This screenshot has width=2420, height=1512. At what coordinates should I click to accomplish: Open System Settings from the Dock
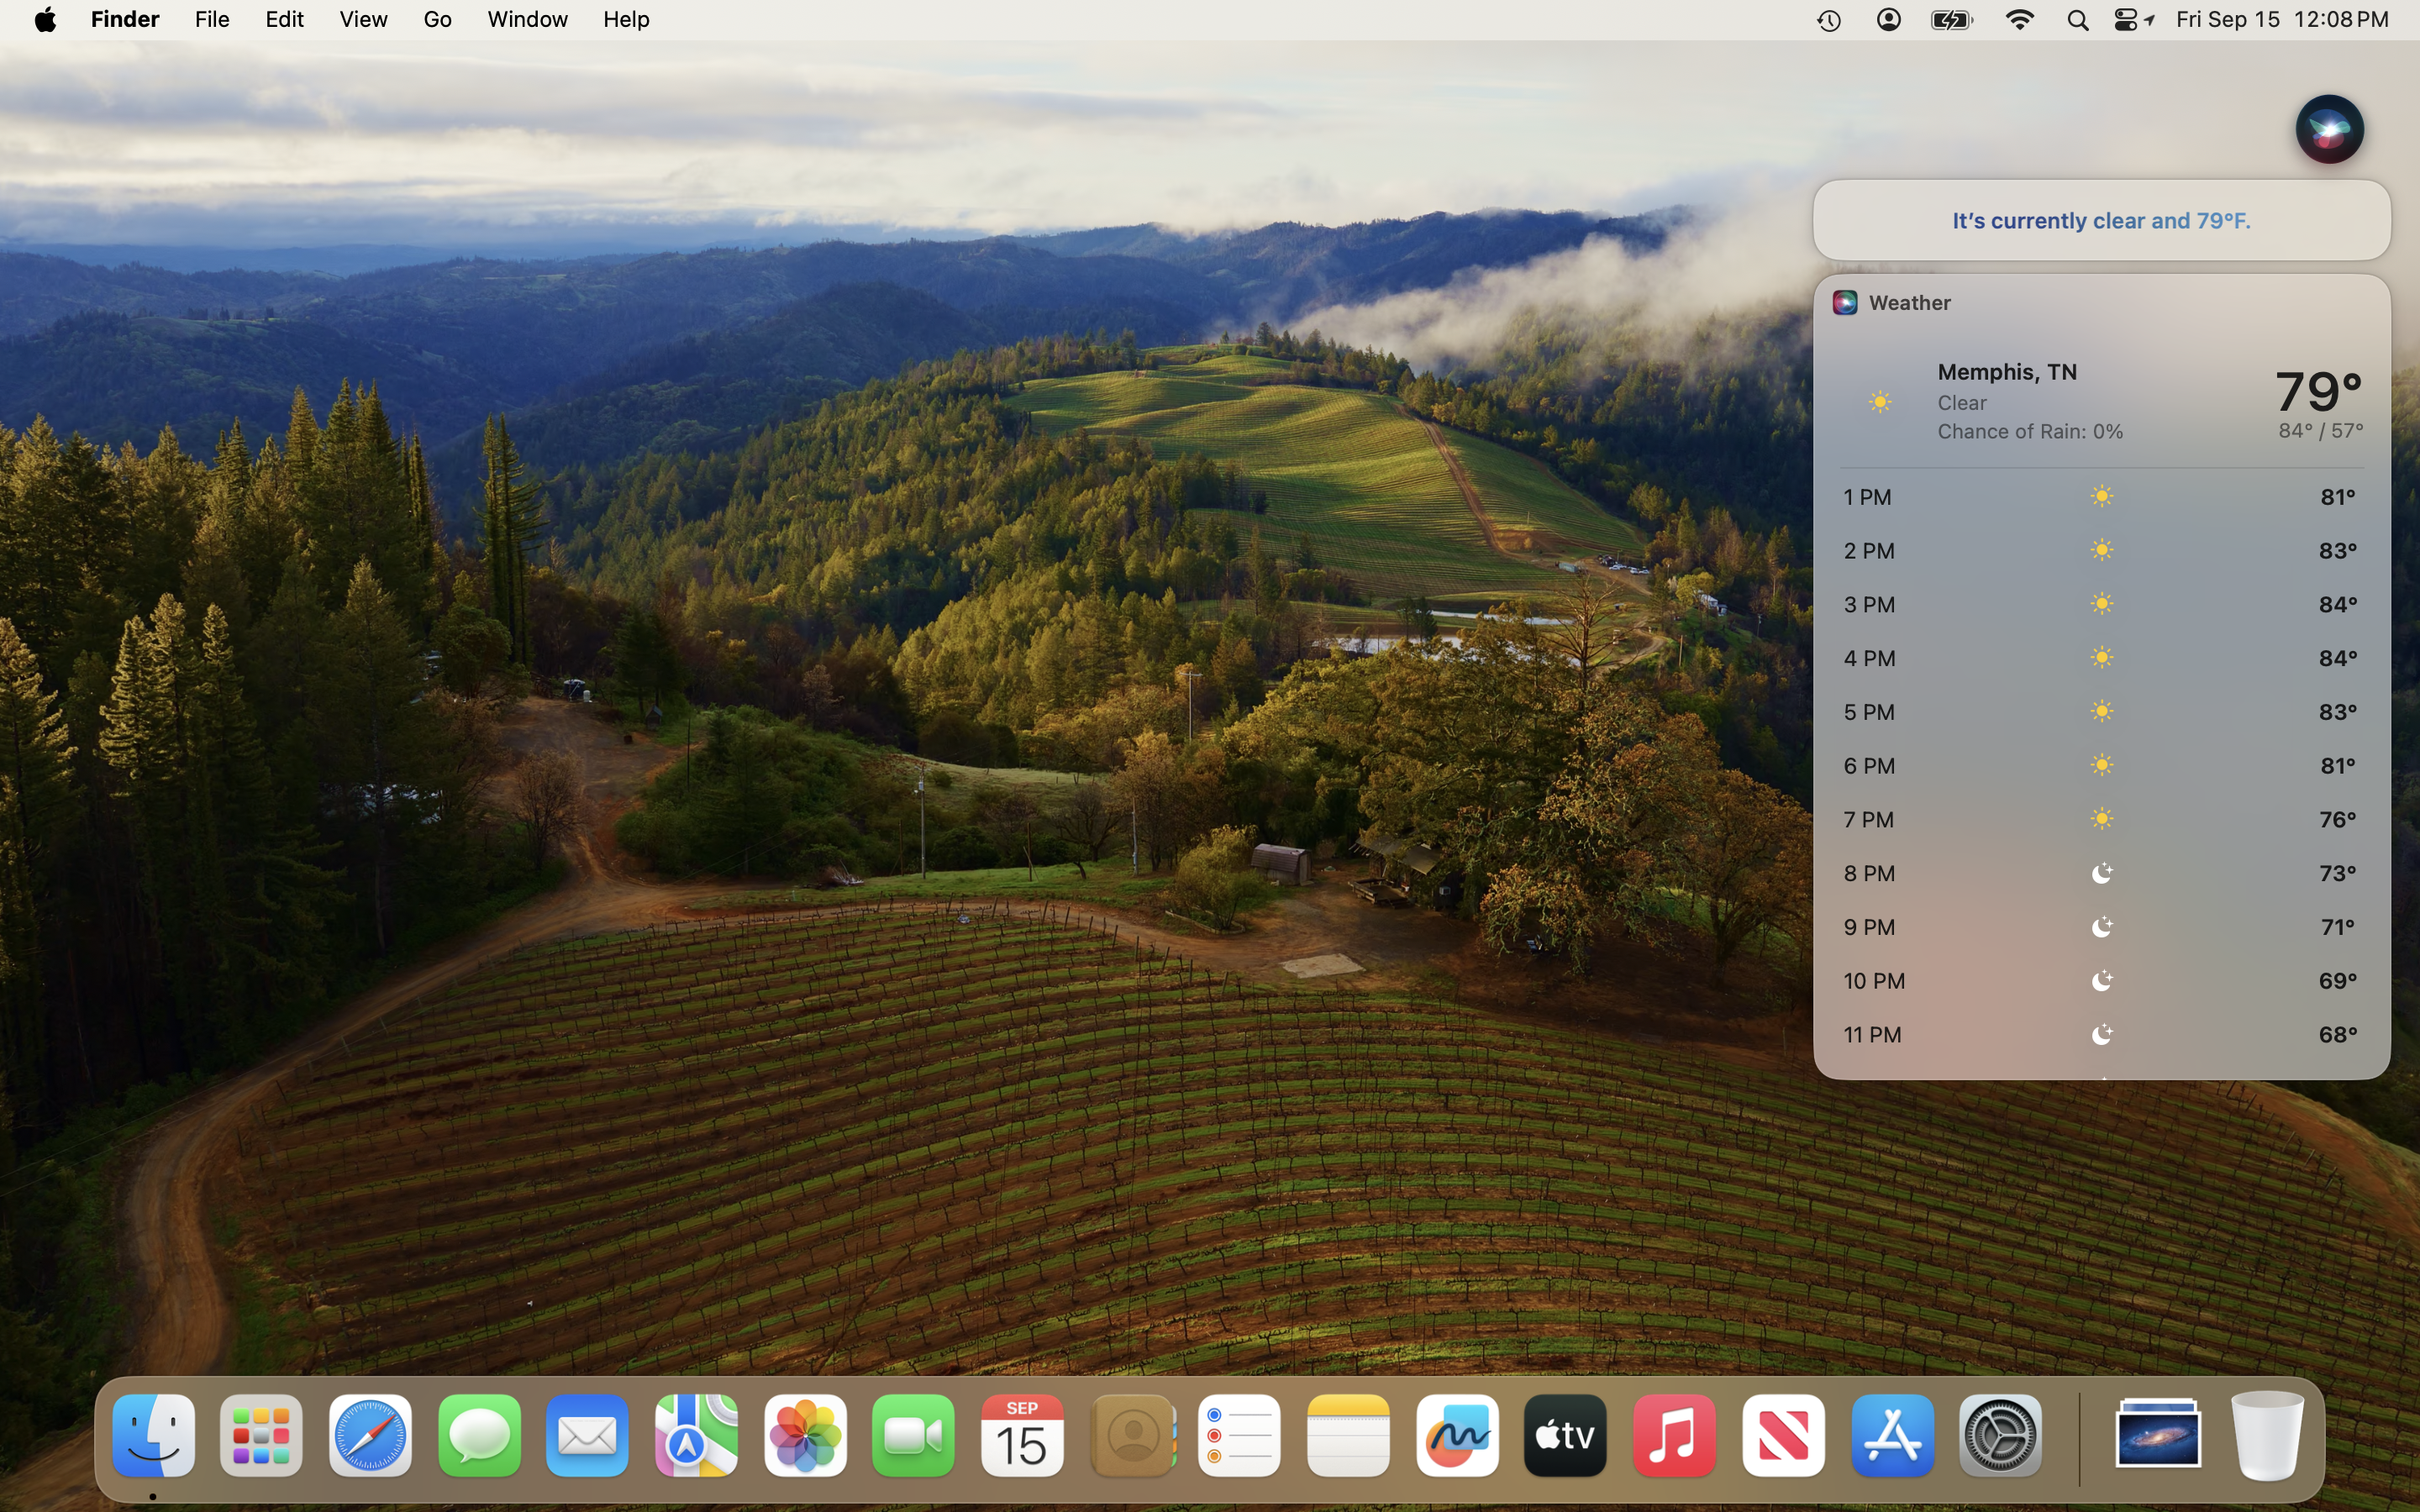tap(2000, 1436)
